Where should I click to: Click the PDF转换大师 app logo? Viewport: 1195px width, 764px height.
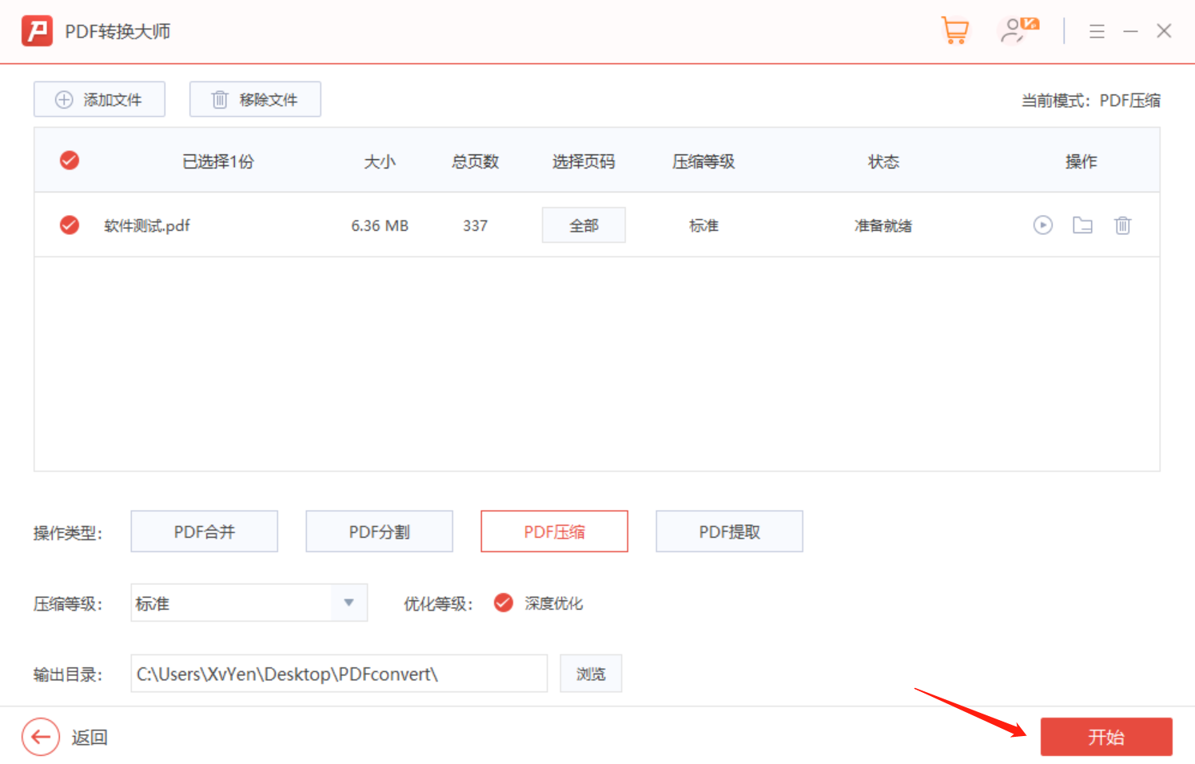[37, 31]
